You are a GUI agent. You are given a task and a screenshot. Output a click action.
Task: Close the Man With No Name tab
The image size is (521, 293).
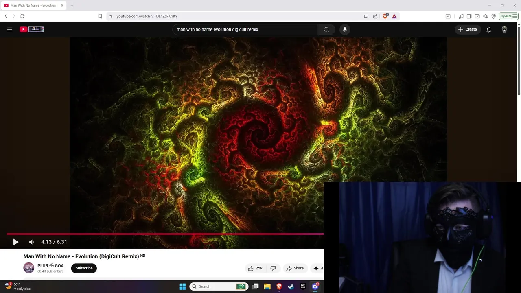pos(62,5)
